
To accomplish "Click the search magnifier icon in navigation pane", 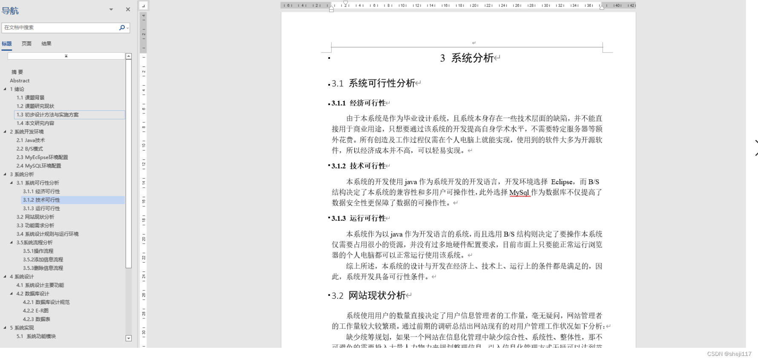I will point(122,28).
